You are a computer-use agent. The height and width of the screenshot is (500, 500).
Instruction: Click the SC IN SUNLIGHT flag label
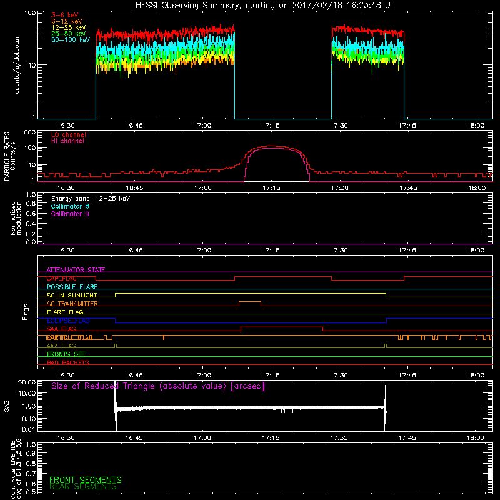pyautogui.click(x=72, y=295)
